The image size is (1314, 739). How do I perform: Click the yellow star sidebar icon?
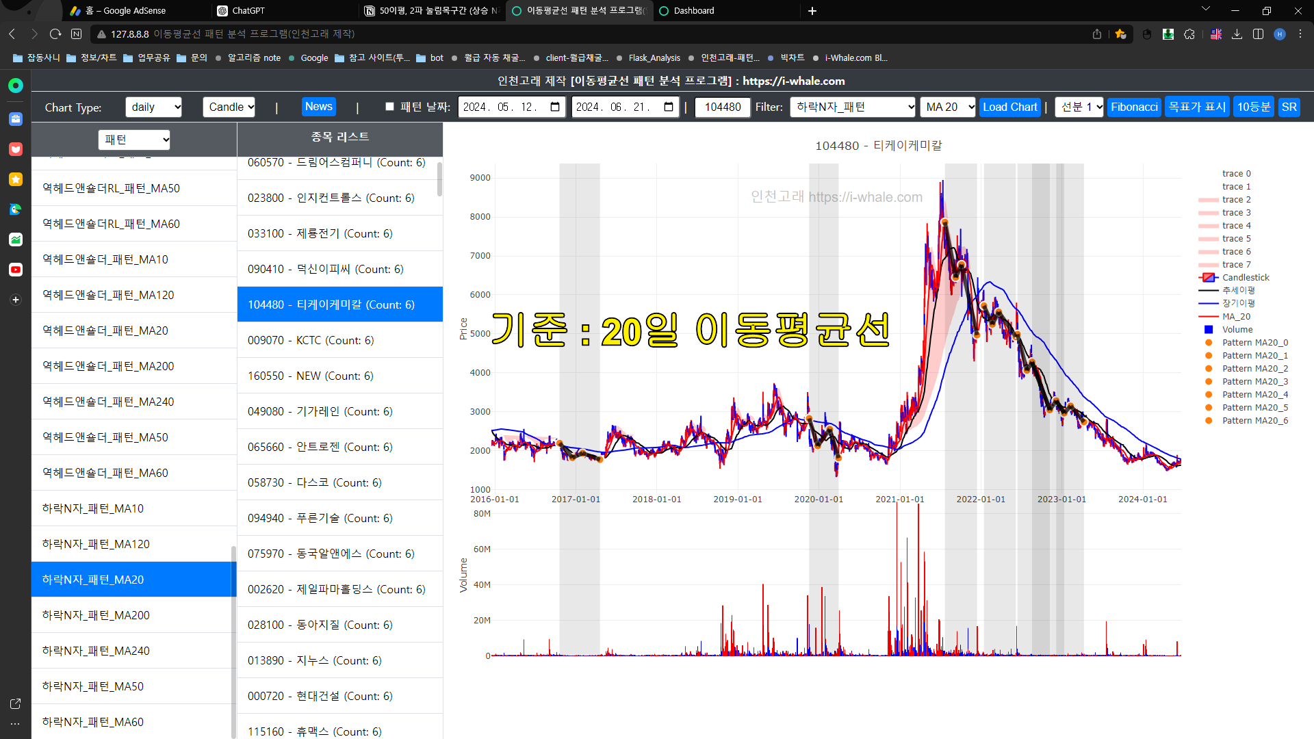click(15, 179)
